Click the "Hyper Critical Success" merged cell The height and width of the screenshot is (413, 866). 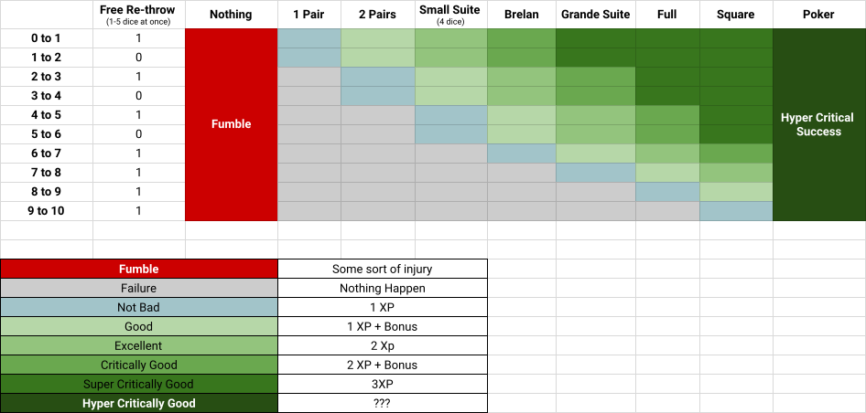tap(818, 124)
